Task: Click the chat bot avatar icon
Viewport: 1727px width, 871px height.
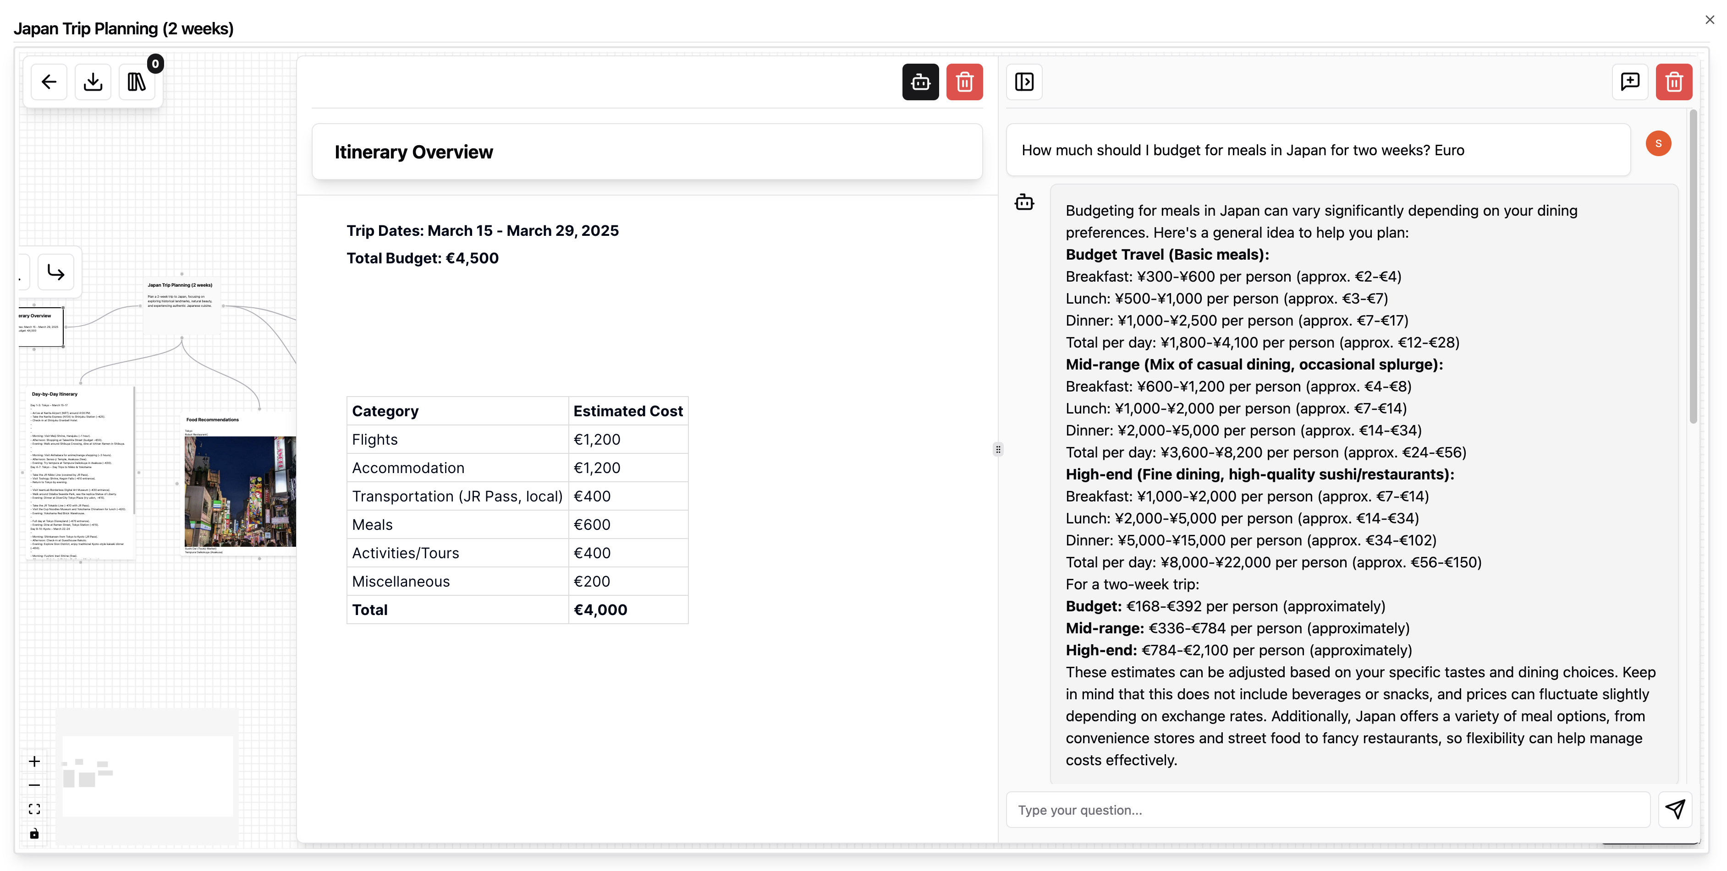Action: pyautogui.click(x=1024, y=202)
